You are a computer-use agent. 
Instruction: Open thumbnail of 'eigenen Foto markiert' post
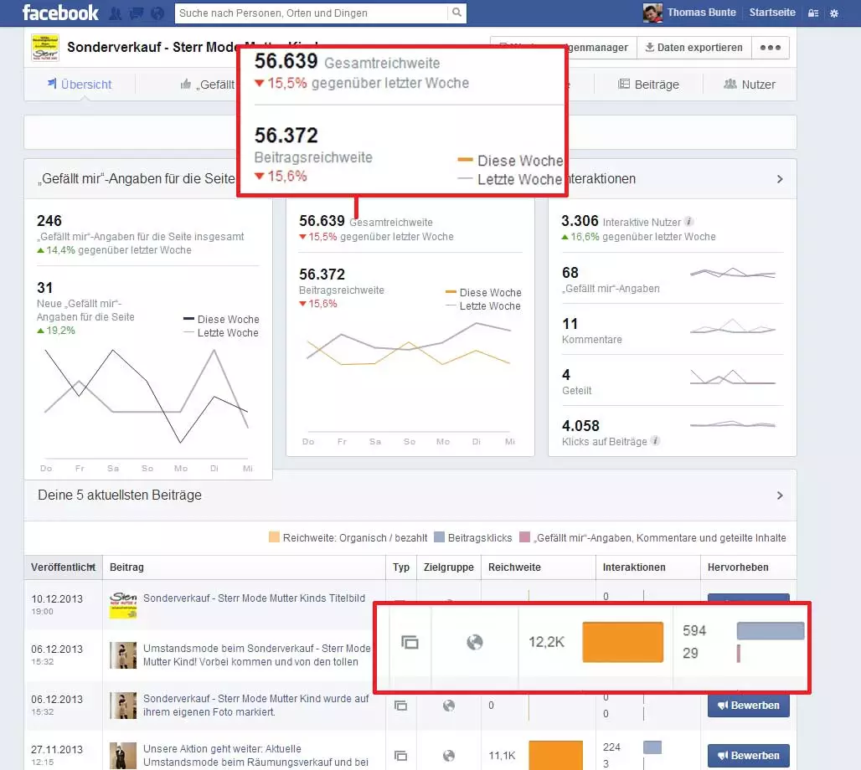point(123,706)
